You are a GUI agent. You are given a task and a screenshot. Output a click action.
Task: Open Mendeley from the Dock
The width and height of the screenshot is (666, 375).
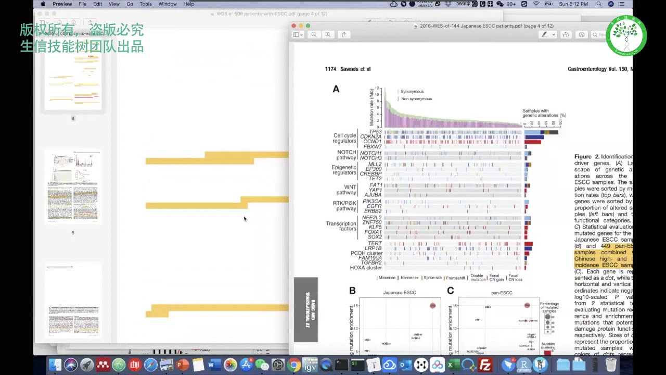point(103,365)
